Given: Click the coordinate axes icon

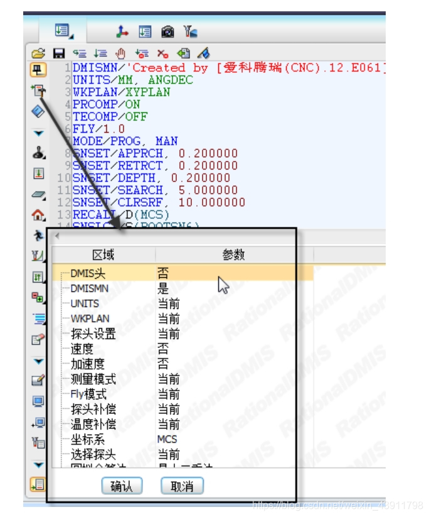Looking at the screenshot, I should coord(122,31).
